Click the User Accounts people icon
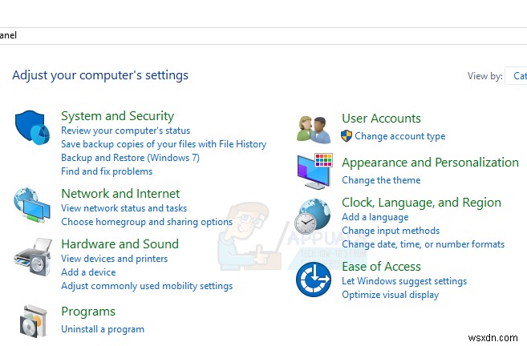The width and height of the screenshot is (527, 346). click(314, 128)
